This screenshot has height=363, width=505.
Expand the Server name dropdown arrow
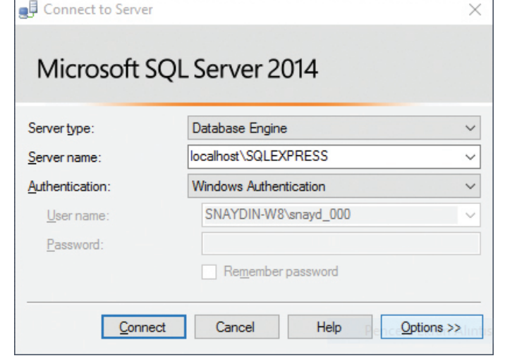[470, 157]
